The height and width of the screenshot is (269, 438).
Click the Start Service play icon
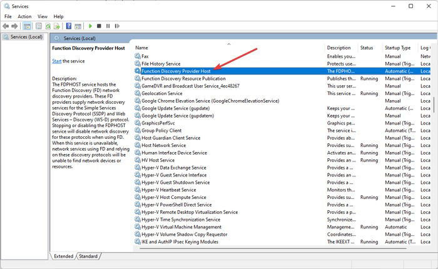pos(90,26)
